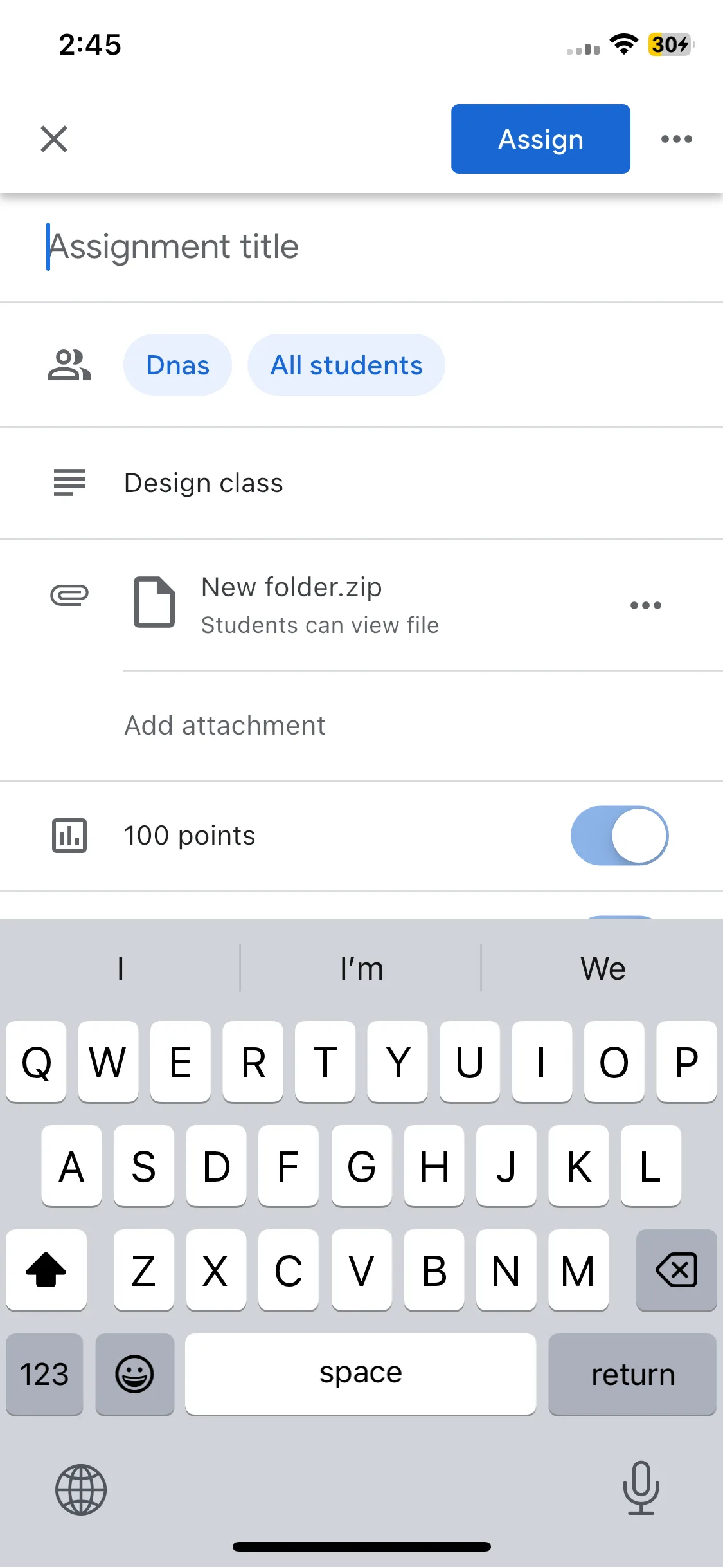Screen dimensions: 723x1567
Task: Switch keyboard language with globe icon
Action: click(81, 1490)
